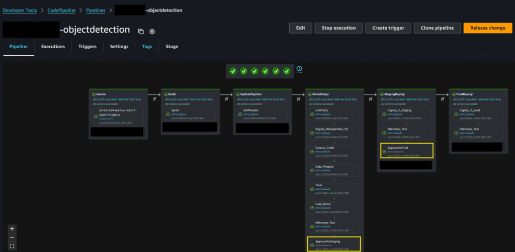Open pipeline settings via the gear icon
The image size is (515, 252).
(x=152, y=31)
